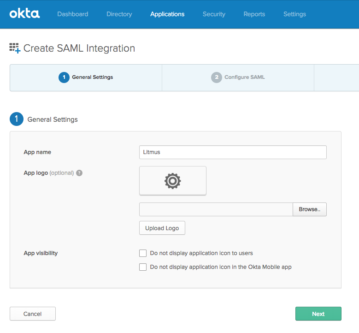Click the green Next button
This screenshot has width=359, height=333.
tap(318, 314)
